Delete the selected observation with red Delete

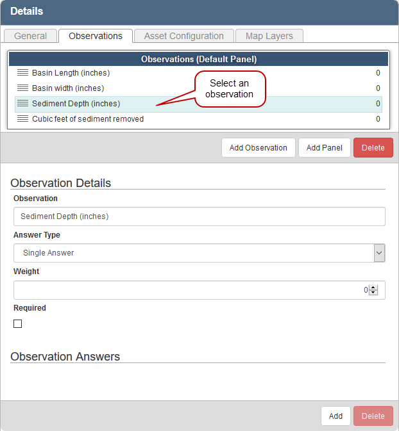tap(373, 148)
